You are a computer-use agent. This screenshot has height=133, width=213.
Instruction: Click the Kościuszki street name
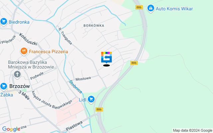28,39
